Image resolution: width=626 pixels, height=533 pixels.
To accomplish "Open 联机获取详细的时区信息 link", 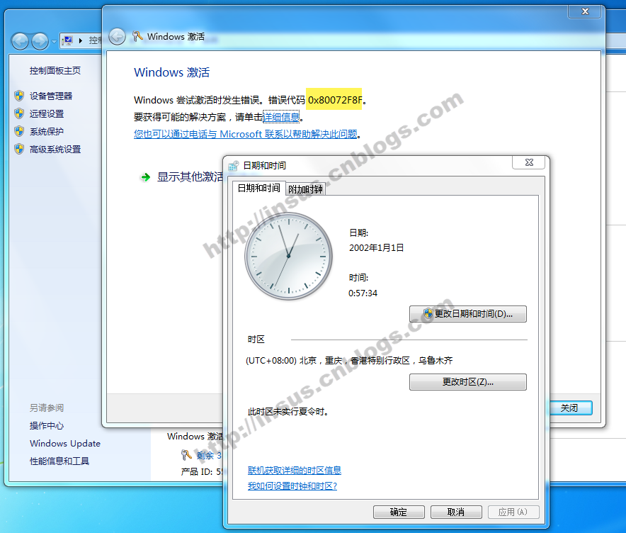I will click(294, 471).
